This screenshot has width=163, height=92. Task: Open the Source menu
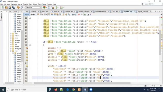tap(20, 4)
